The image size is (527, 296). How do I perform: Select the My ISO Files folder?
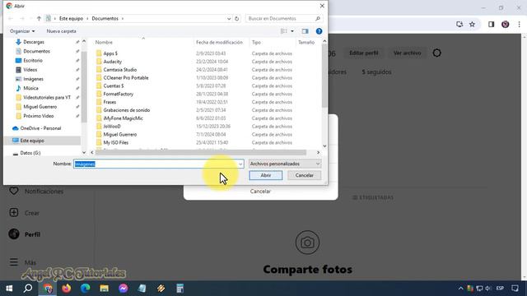tap(115, 142)
